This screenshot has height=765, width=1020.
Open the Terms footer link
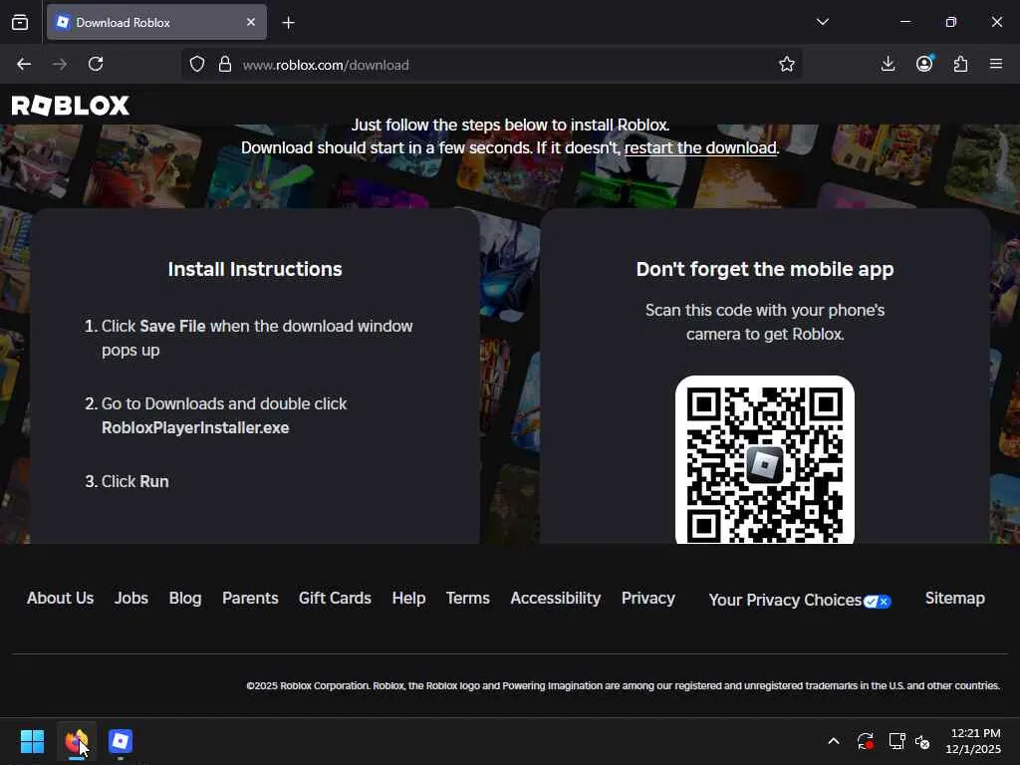tap(468, 598)
